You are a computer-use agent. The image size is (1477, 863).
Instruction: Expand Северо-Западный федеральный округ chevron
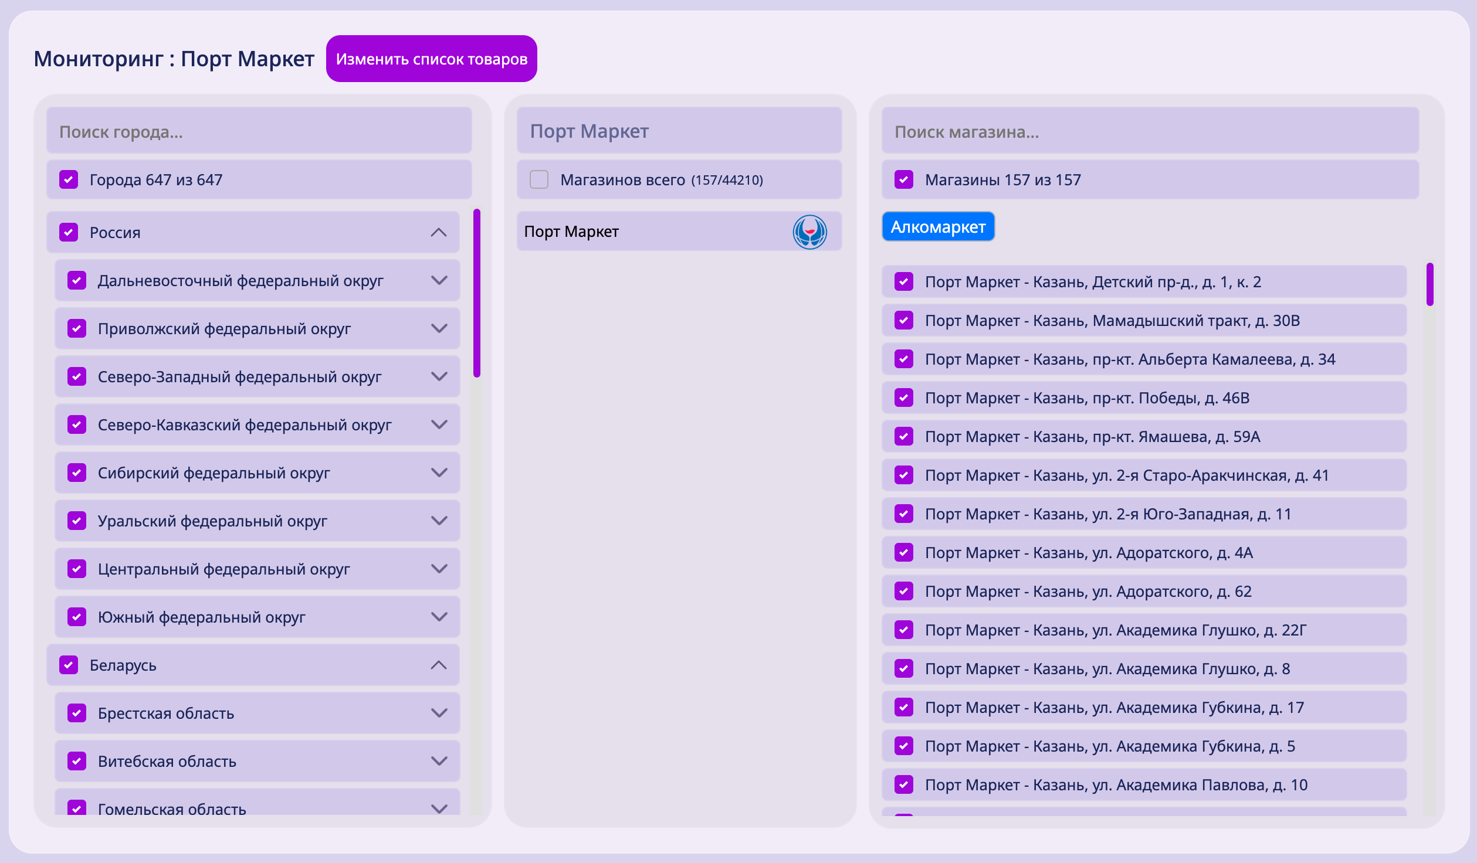pyautogui.click(x=439, y=376)
